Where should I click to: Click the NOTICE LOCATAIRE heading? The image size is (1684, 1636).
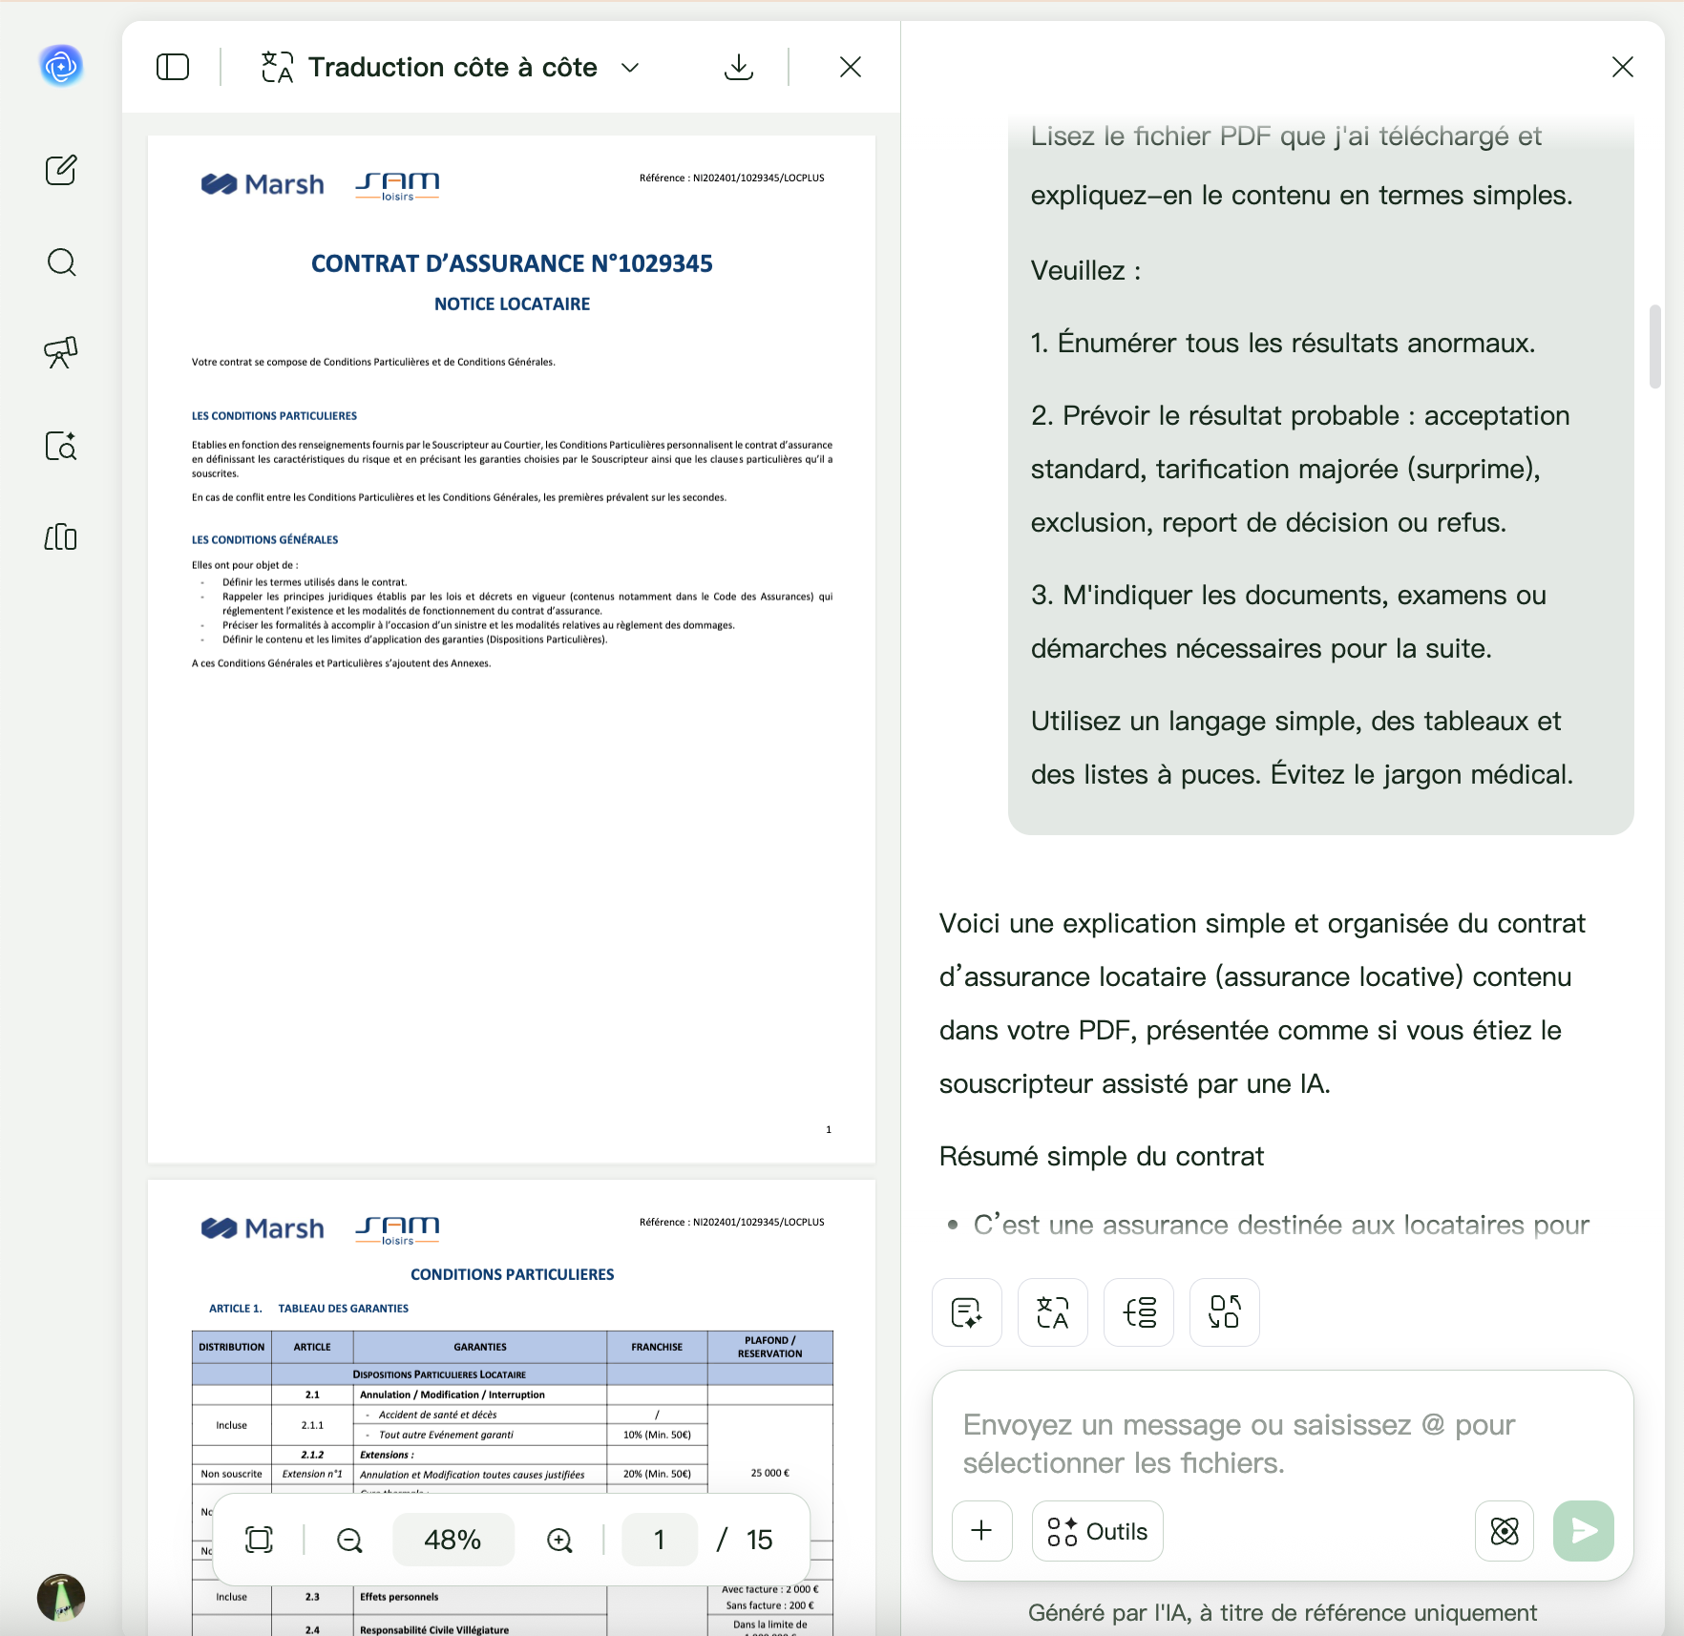coord(512,304)
